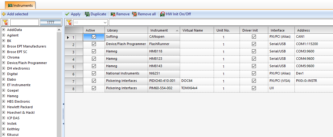Click the HW Init On/Off icon
333x137 pixels.
pyautogui.click(x=162, y=14)
